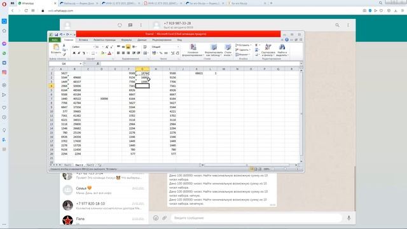Click the Insert Worksheet tab button
Viewport: 407px width, 229px height.
(x=100, y=165)
